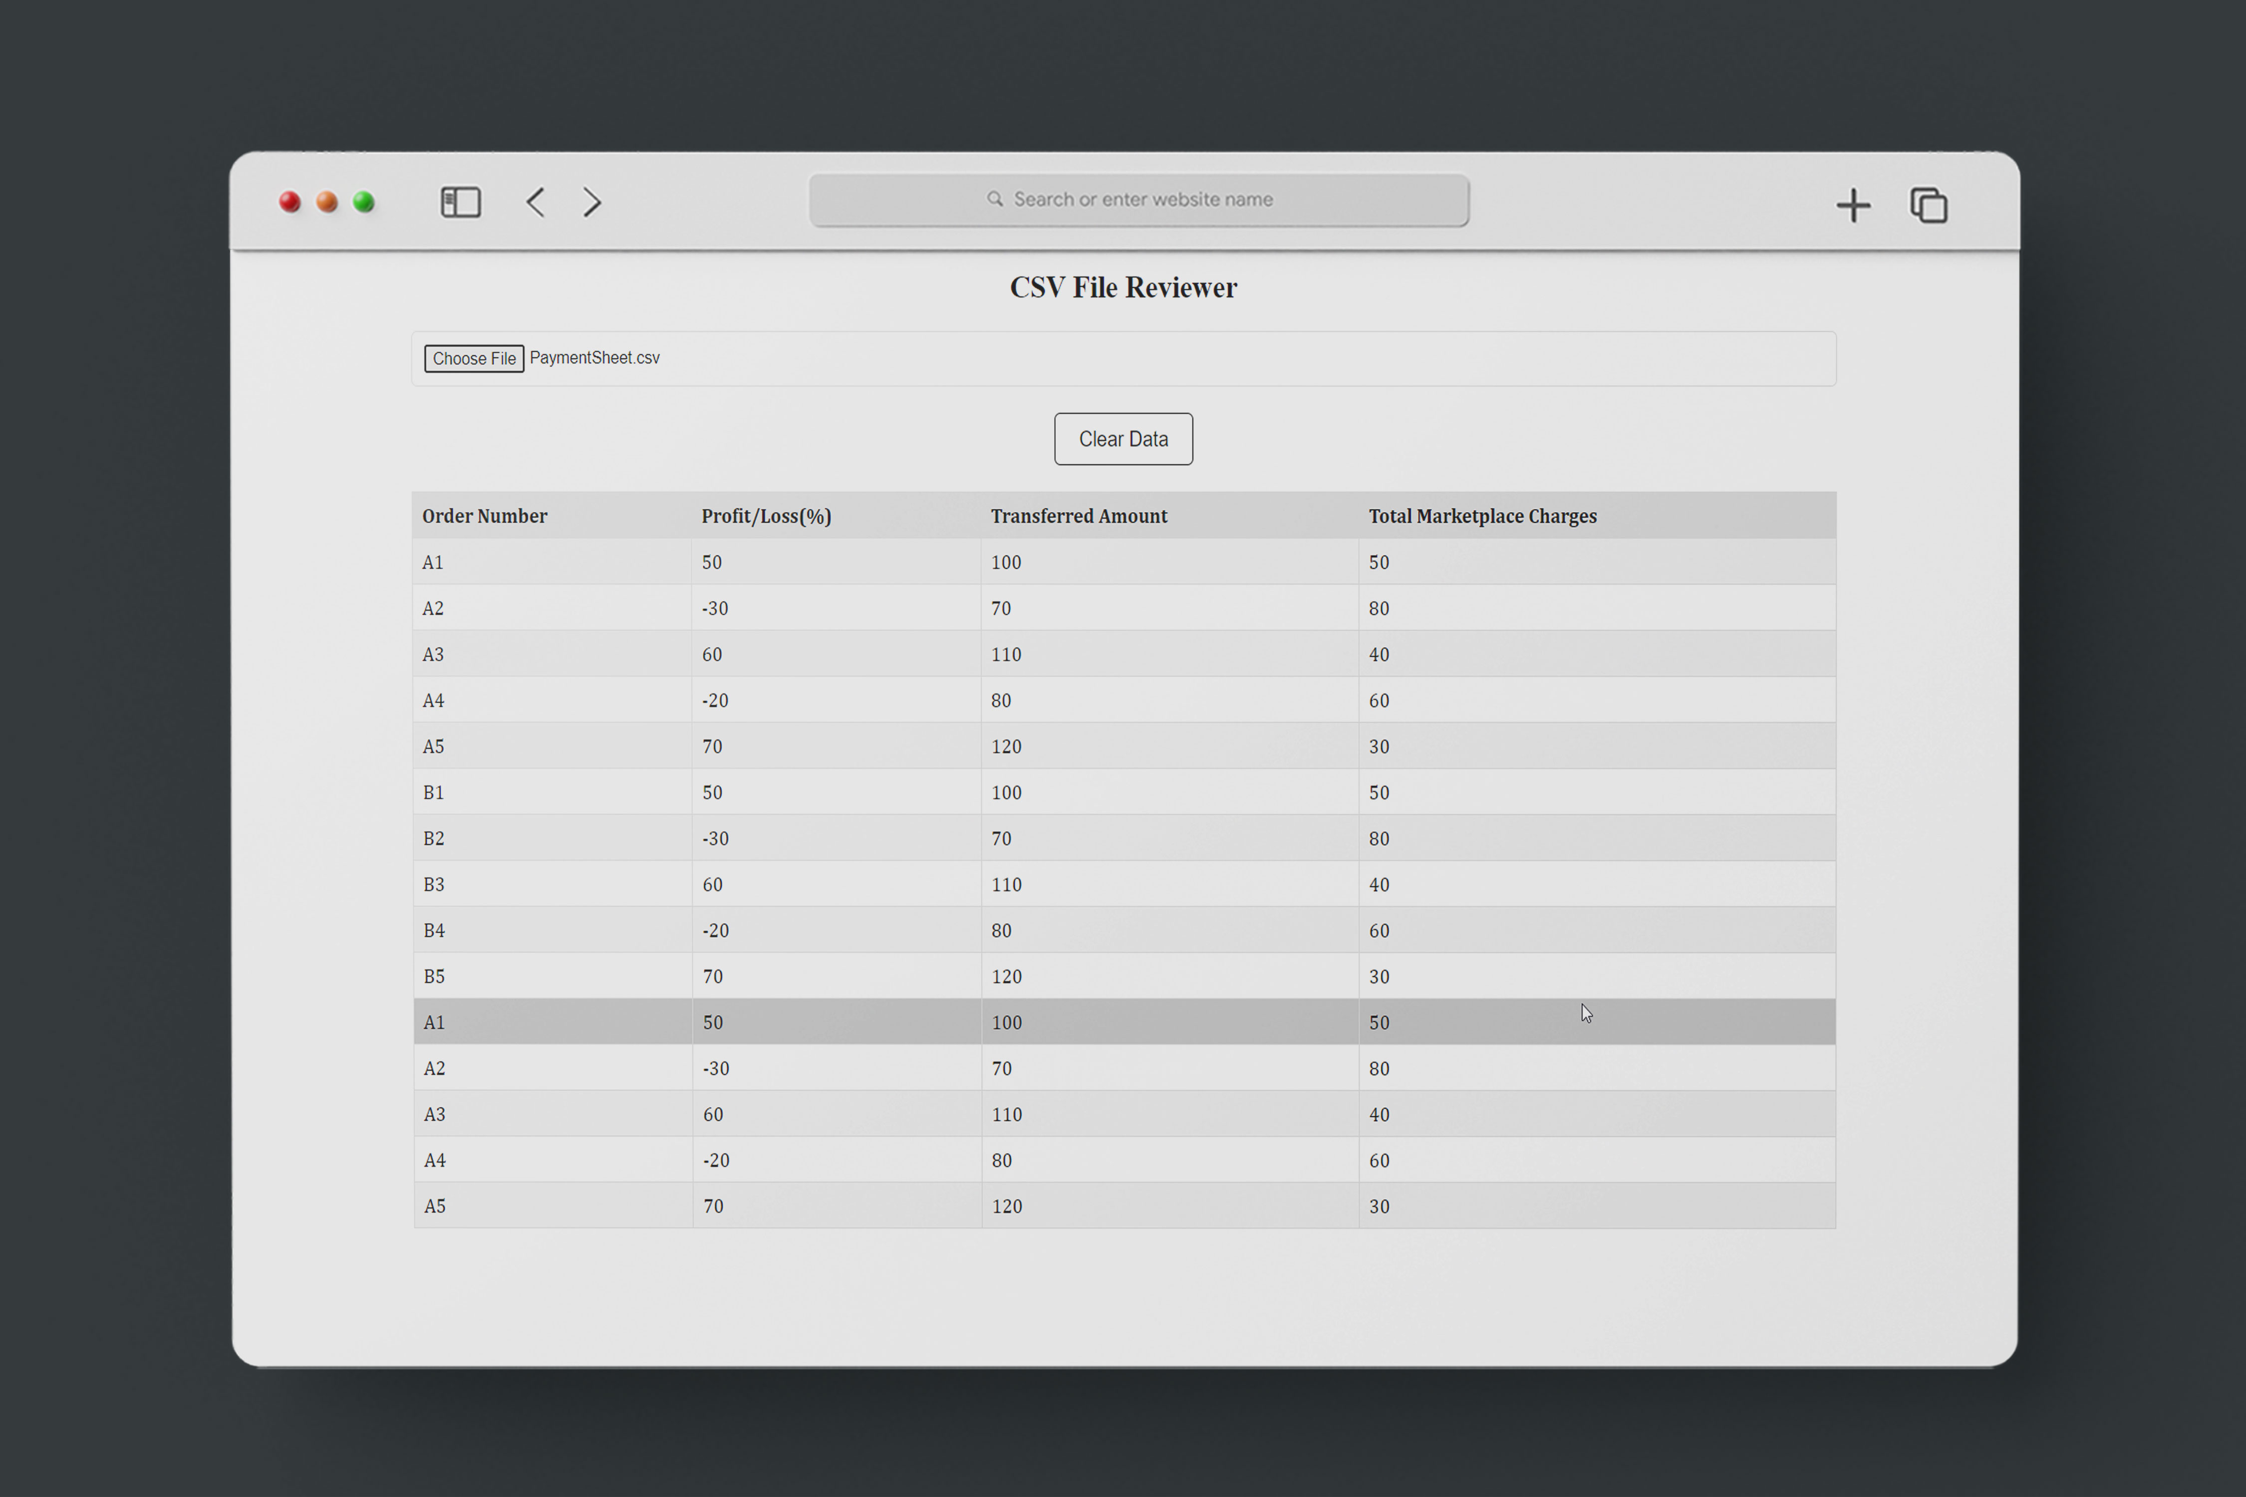Click the CSV File Reviewer heading
The image size is (2246, 1497).
point(1123,287)
